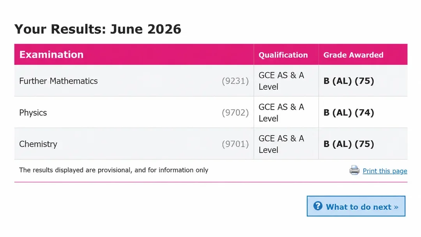Image resolution: width=421 pixels, height=237 pixels.
Task: Open the Print this page link
Action: pos(385,171)
